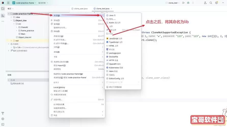Open Local History submenu
Viewport: 227px width, 127px height.
pos(77,87)
